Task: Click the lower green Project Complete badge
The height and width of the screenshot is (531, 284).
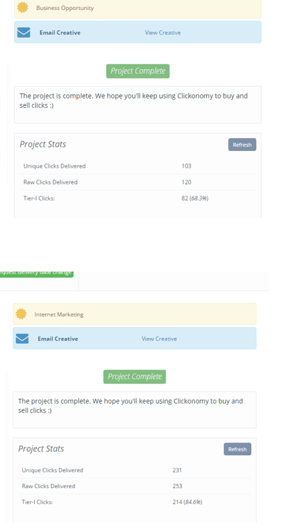Action: pyautogui.click(x=135, y=377)
